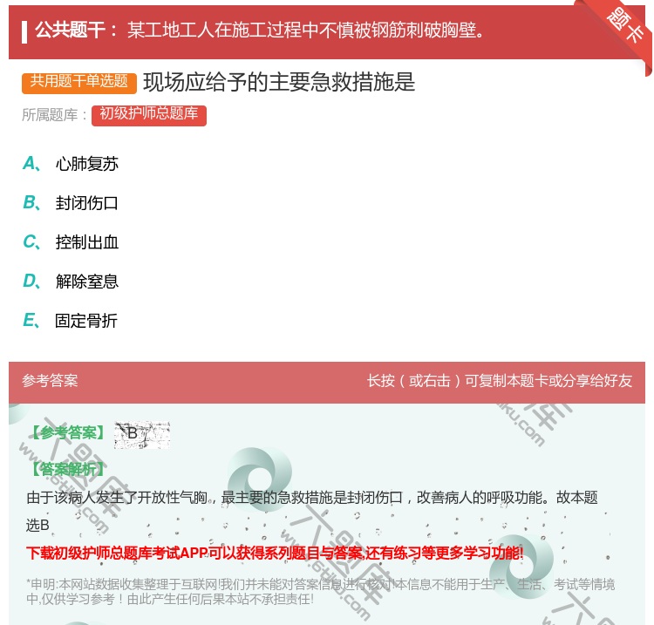Image resolution: width=654 pixels, height=625 pixels.
Task: Select answer option A 心肺复苏
Action: [x=71, y=164]
